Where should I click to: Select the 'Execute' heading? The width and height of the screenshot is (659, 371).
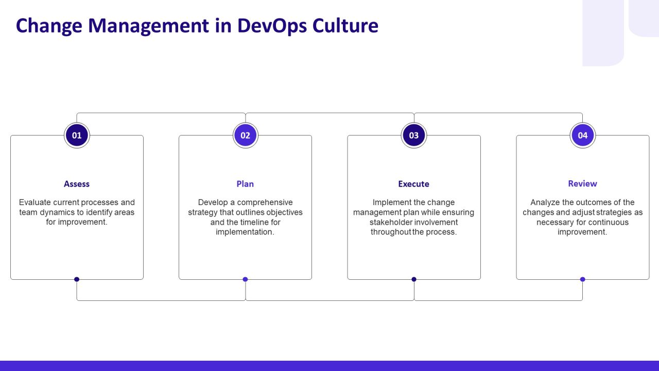click(413, 184)
